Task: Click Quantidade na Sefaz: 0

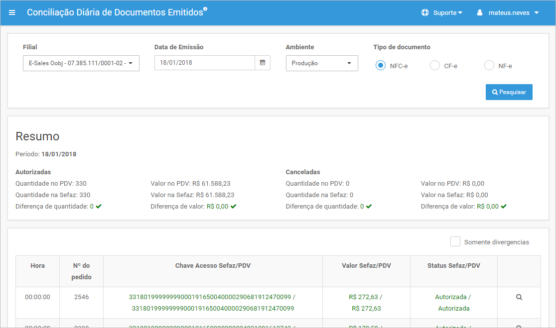Action: [319, 195]
